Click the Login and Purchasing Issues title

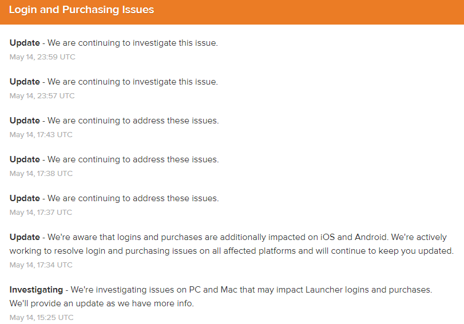[x=81, y=10]
